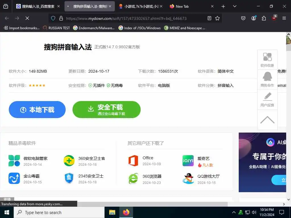
Task: Open 360浏览器 app icon
Action: click(133, 178)
